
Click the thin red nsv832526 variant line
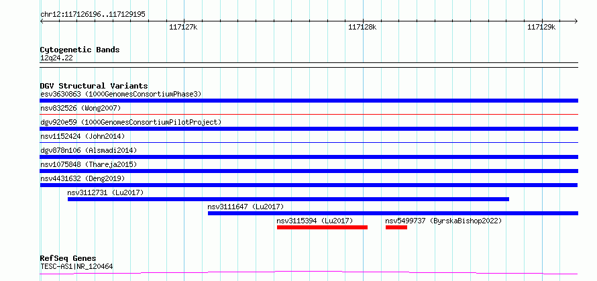tap(309, 114)
